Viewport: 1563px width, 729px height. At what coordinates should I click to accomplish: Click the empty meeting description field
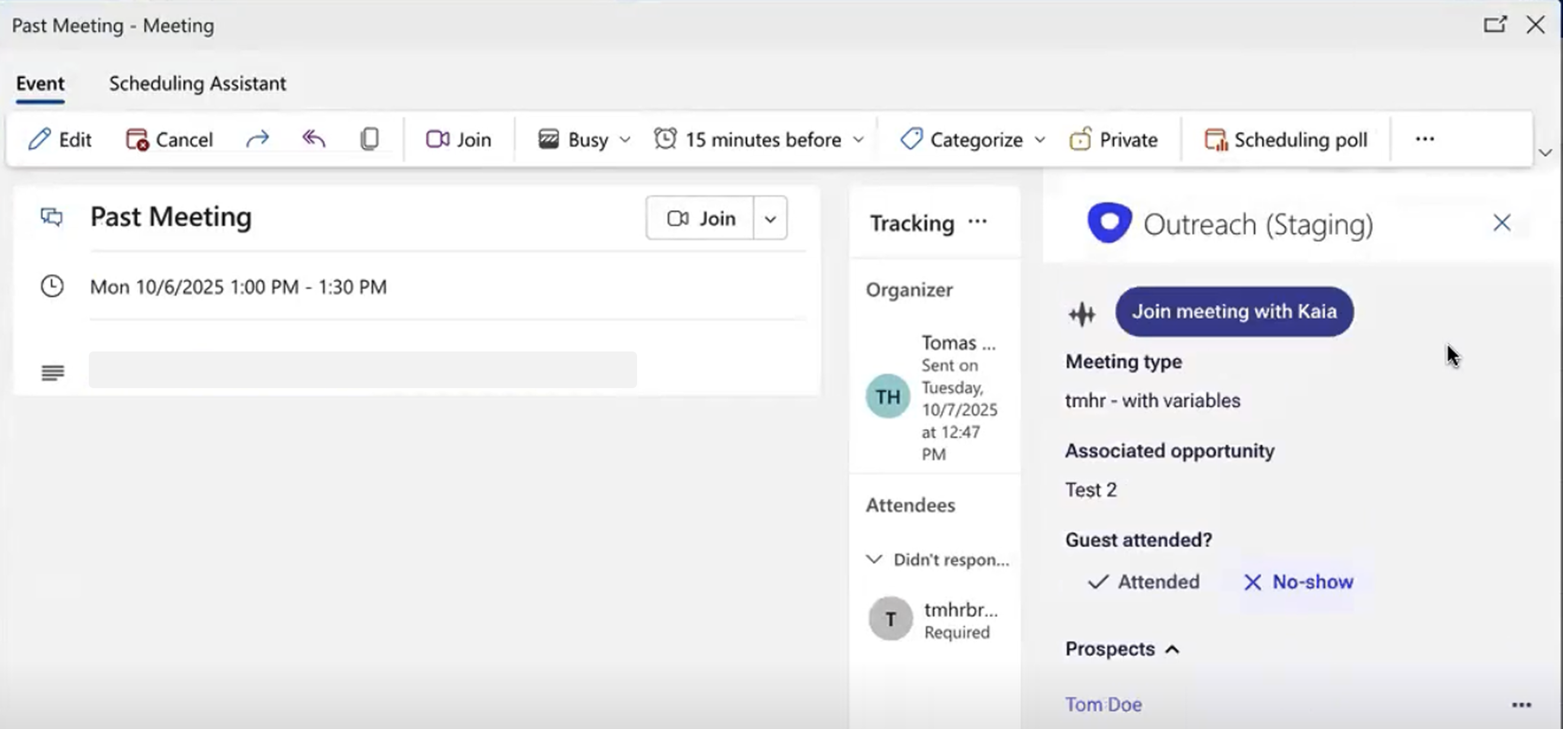(362, 369)
